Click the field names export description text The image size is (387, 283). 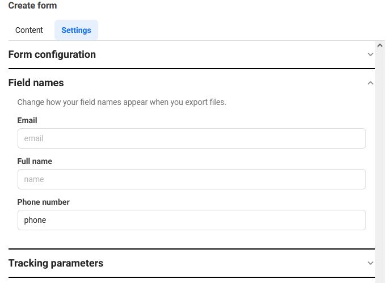pos(121,102)
